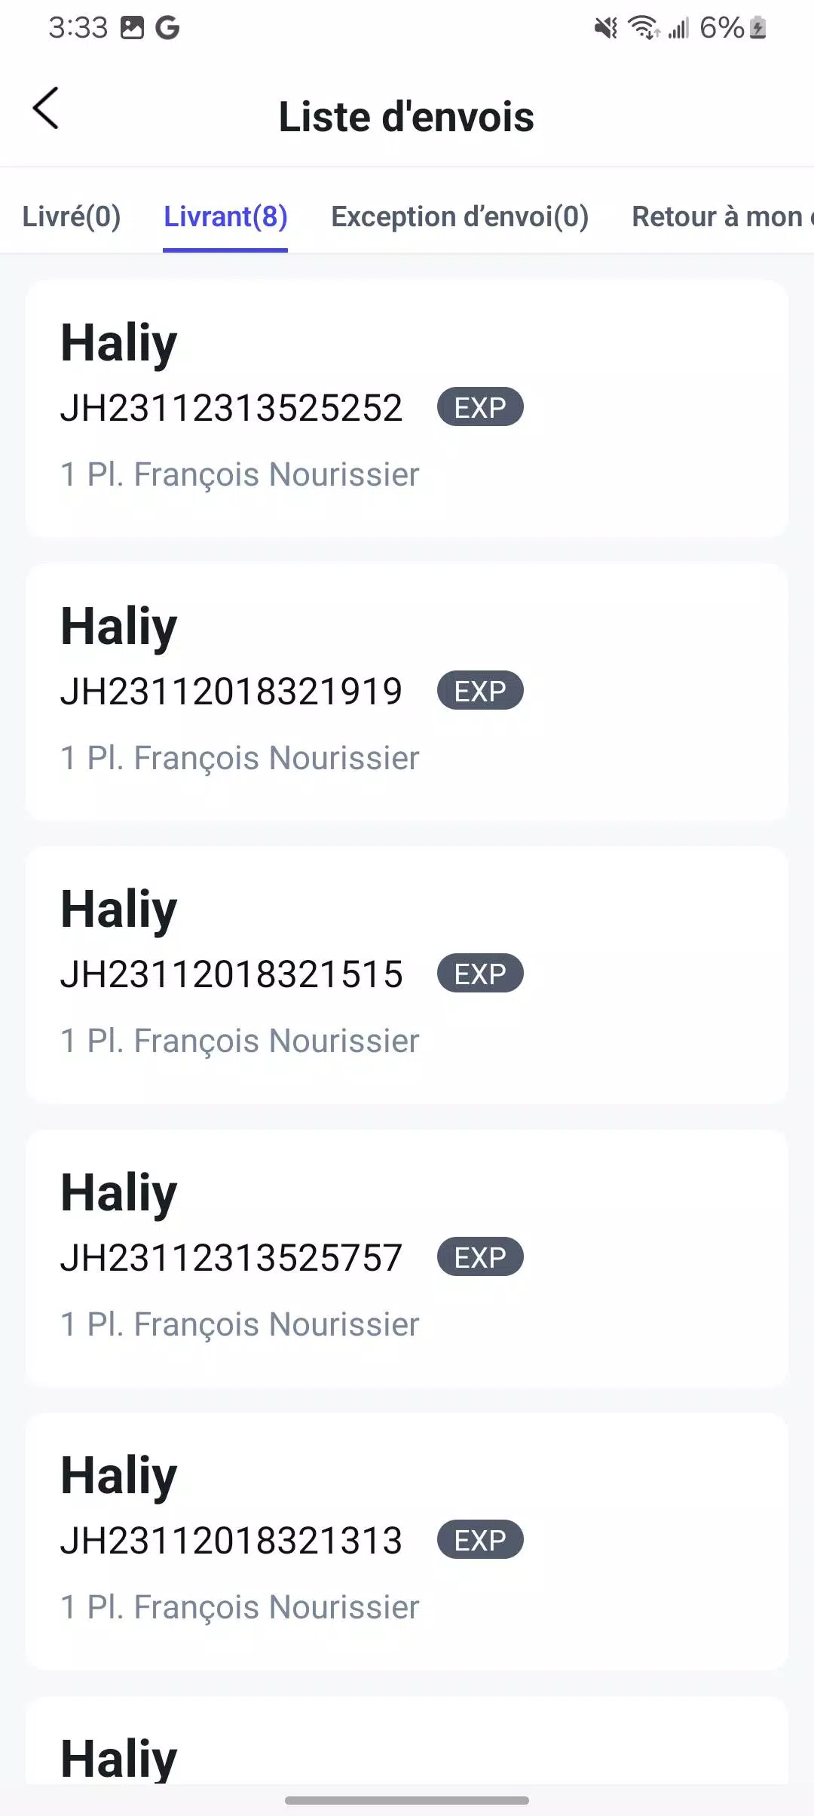Tap the EXP badge for JH23112018321515

coord(480,974)
